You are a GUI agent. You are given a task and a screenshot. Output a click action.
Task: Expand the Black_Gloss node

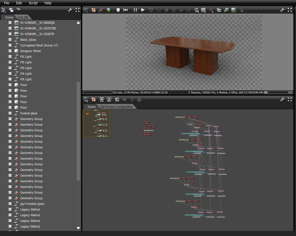[10, 40]
